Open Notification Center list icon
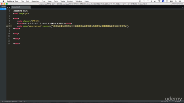The height and width of the screenshot is (103, 184). point(180,1)
